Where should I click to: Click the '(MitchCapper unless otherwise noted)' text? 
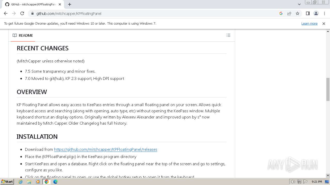(51, 61)
